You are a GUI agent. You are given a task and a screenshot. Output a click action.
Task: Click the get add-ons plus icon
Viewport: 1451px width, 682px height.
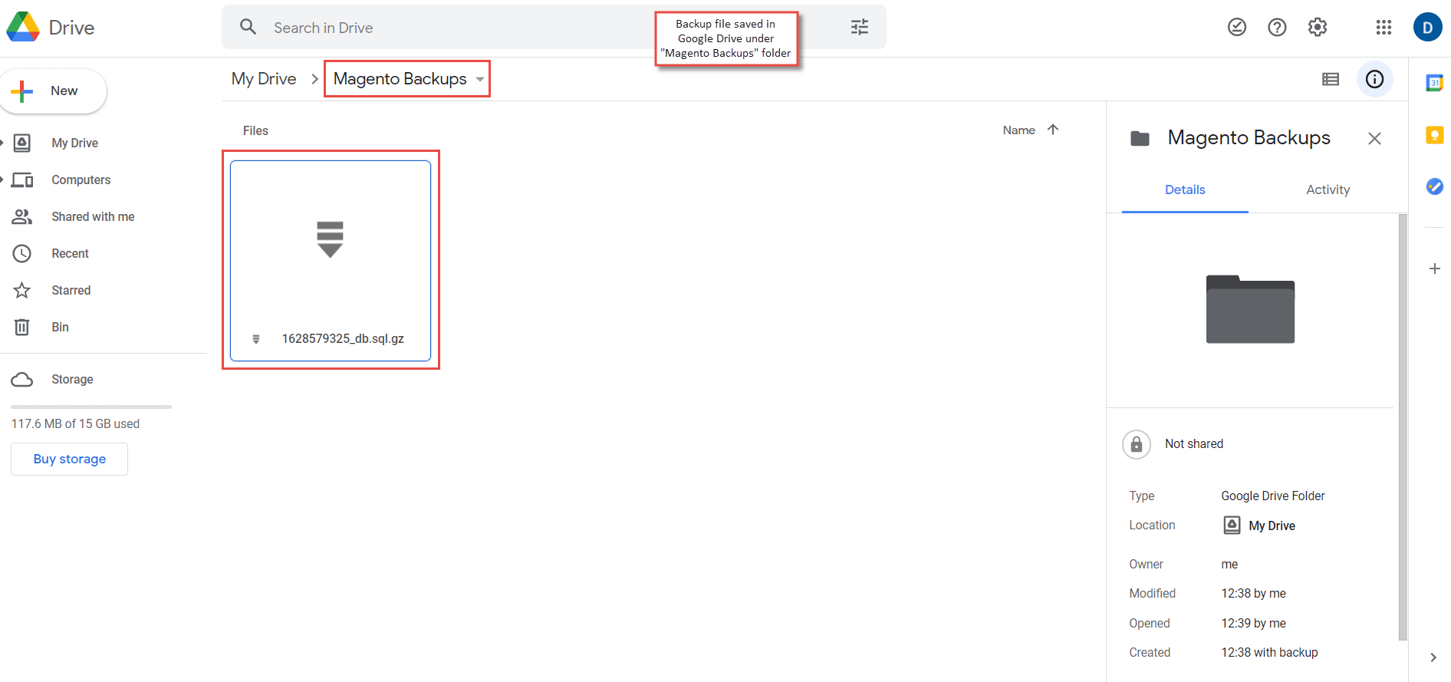pos(1434,269)
